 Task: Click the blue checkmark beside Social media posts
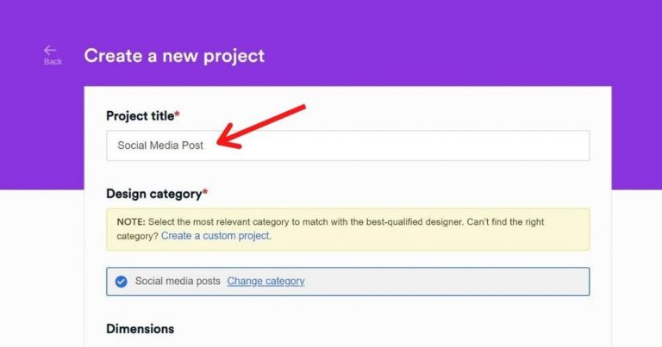[121, 281]
